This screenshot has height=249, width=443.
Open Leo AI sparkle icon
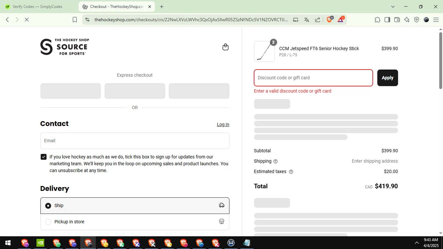click(407, 20)
